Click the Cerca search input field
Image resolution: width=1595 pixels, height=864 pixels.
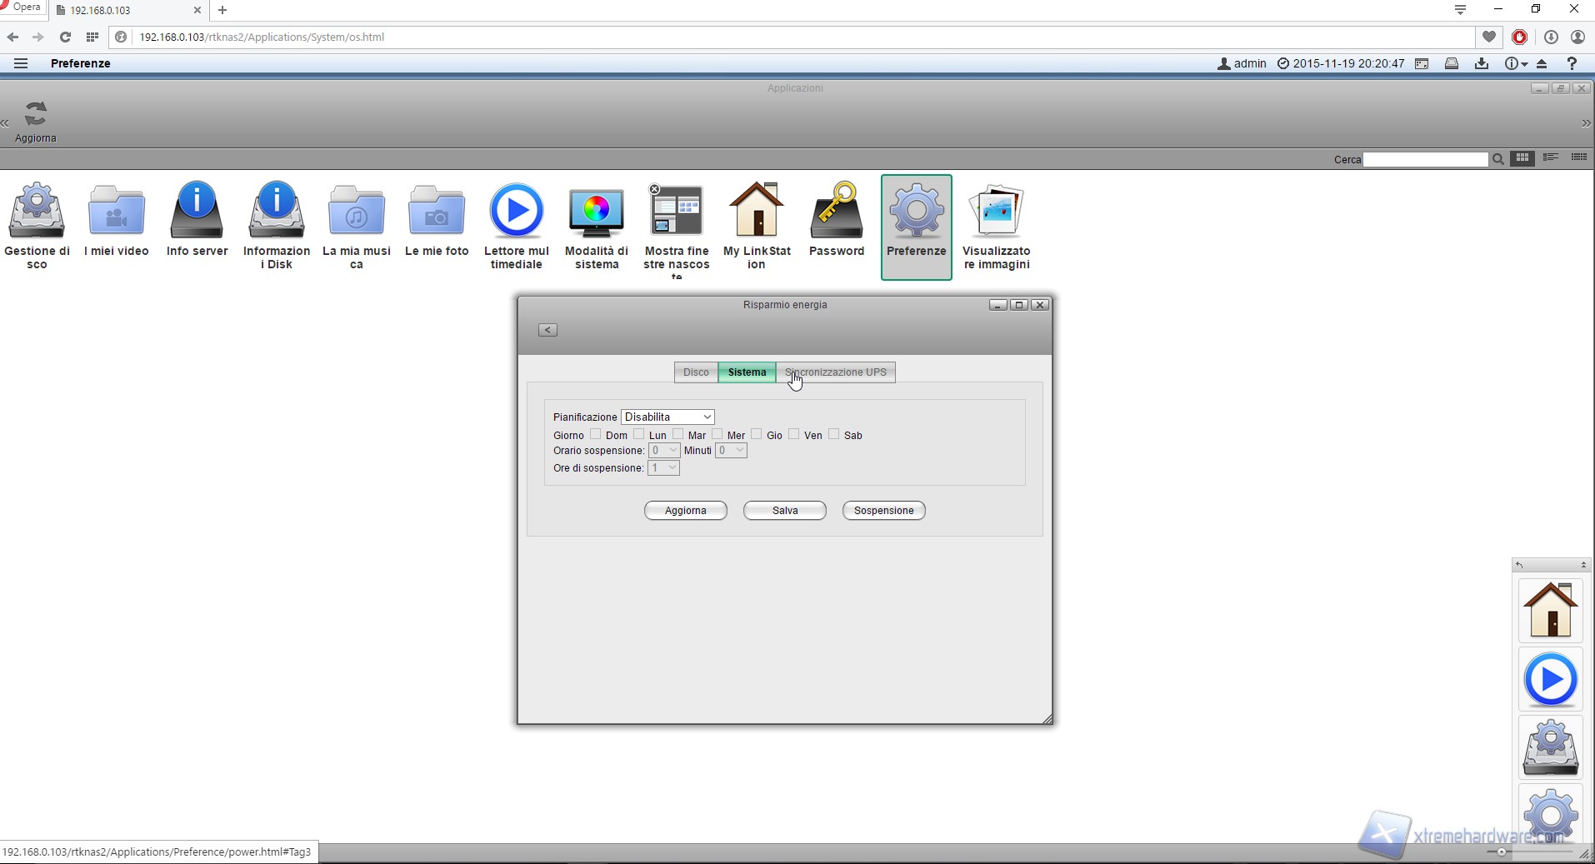[x=1425, y=159]
